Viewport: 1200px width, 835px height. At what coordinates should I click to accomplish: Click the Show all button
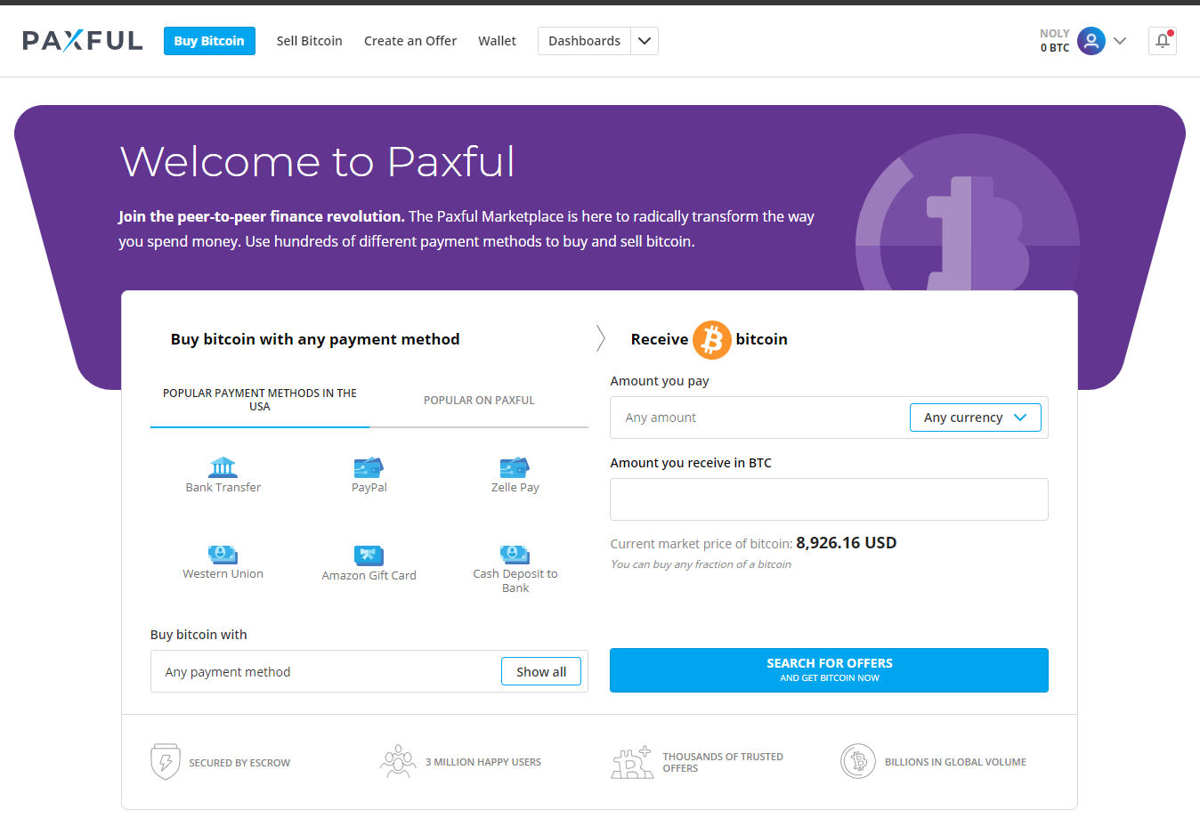pos(541,672)
